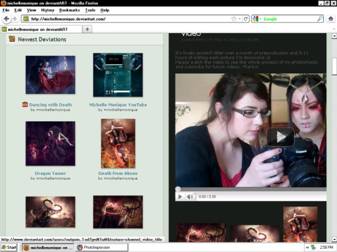
Task: Open the File menu
Action: (x=6, y=10)
